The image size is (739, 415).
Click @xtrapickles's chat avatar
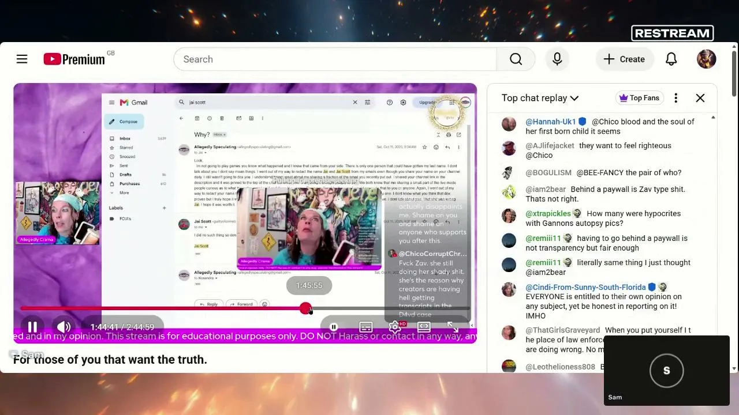click(x=509, y=216)
